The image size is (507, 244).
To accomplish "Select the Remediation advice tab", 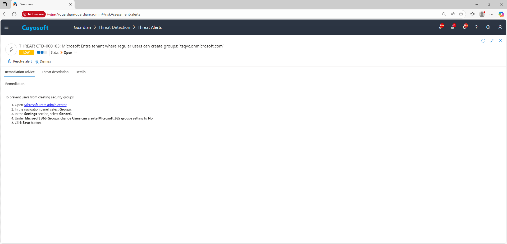I will click(20, 72).
